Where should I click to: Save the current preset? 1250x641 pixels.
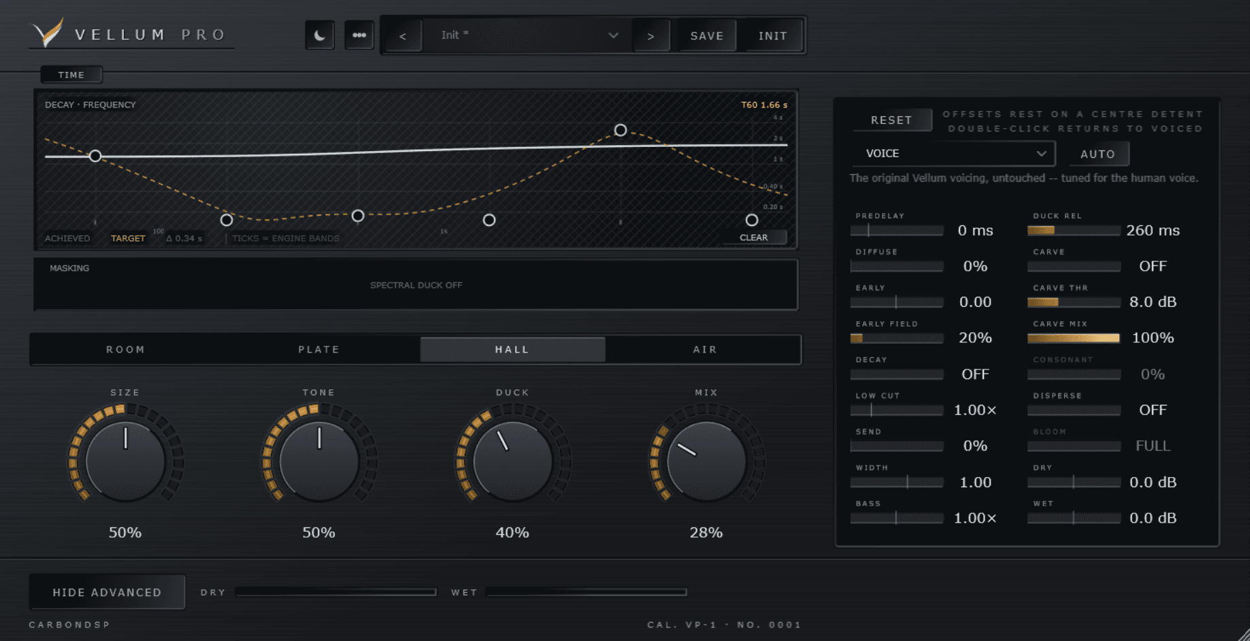(706, 36)
